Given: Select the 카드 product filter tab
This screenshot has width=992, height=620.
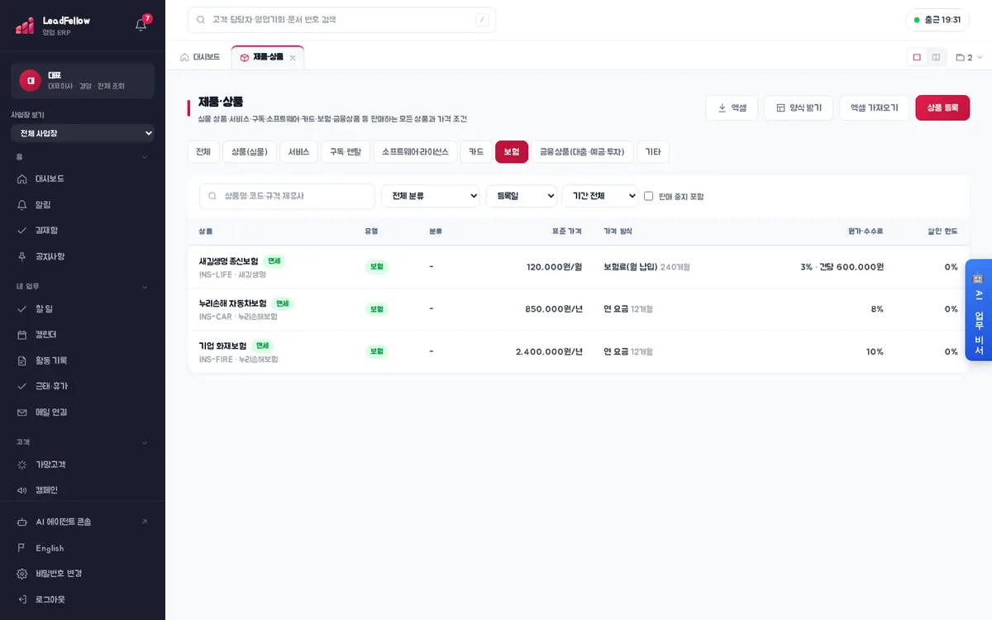Looking at the screenshot, I should [x=476, y=152].
